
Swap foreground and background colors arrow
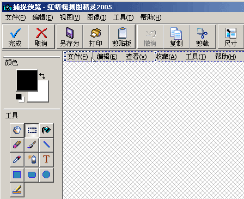point(42,76)
